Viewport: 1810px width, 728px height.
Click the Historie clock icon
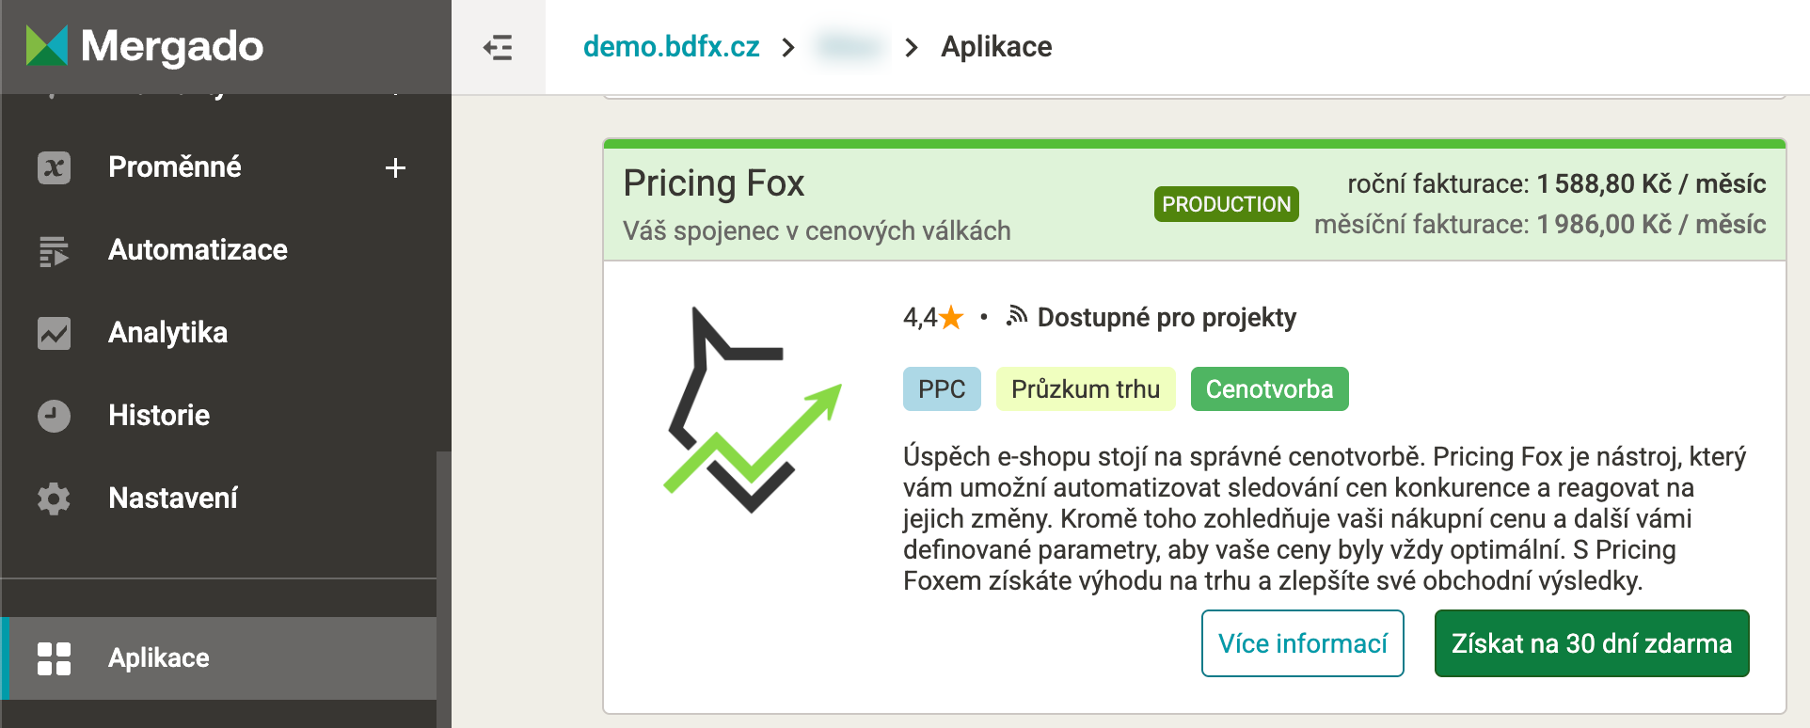click(54, 416)
